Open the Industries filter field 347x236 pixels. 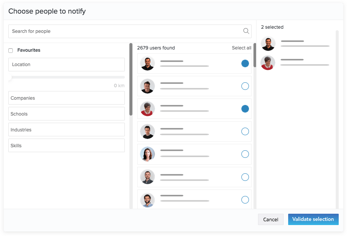pyautogui.click(x=66, y=130)
